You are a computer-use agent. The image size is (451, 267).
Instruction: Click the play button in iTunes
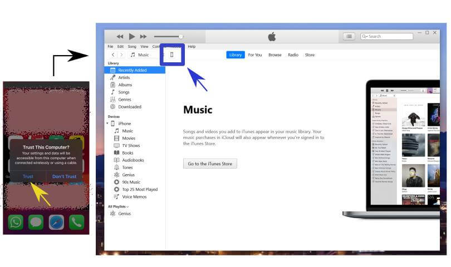tap(132, 37)
